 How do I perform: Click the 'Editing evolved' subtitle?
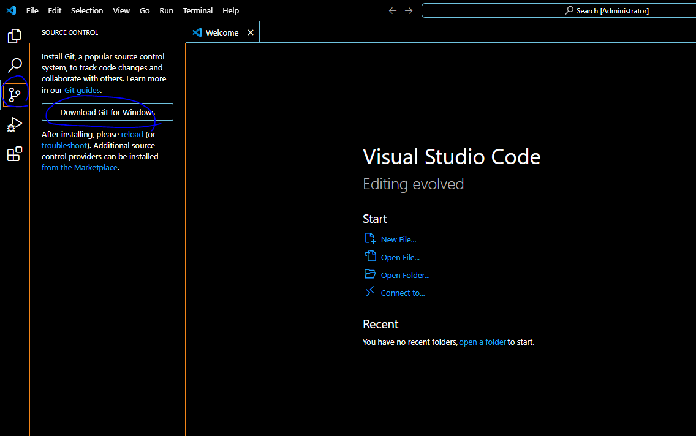413,184
